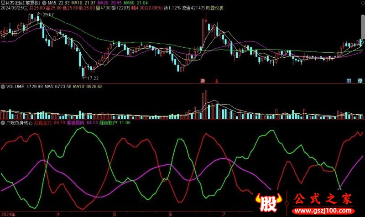This screenshot has width=365, height=217.
Task: Open the main chart MA dropdown arrow
Action: (43, 3)
